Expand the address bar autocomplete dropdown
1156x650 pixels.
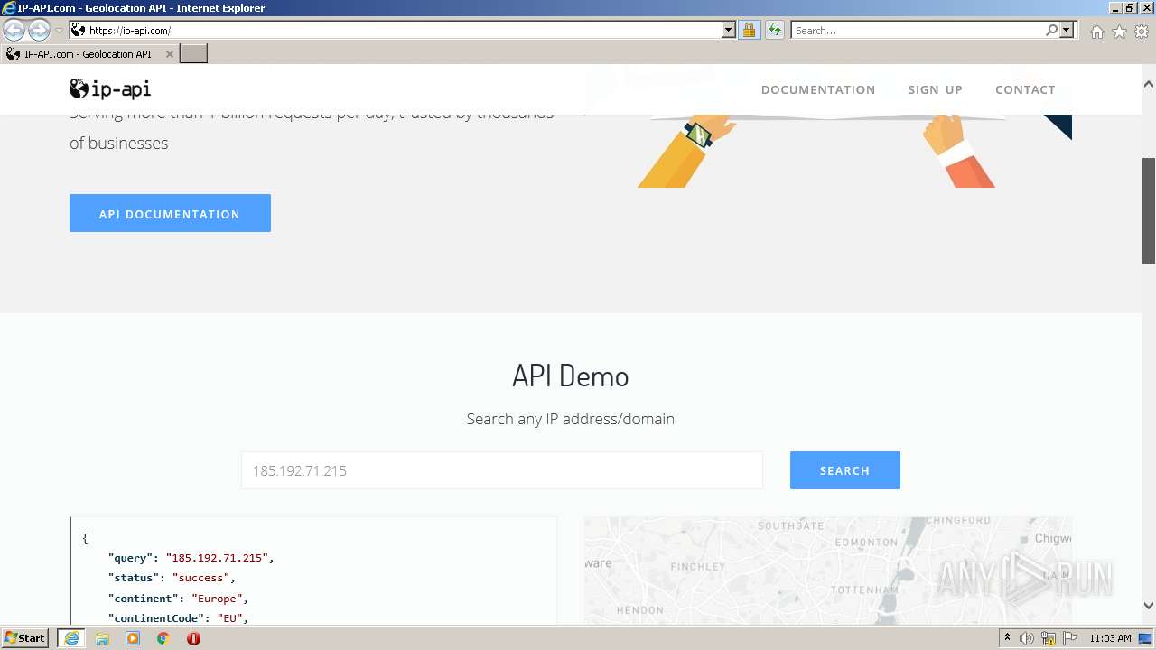tap(729, 31)
